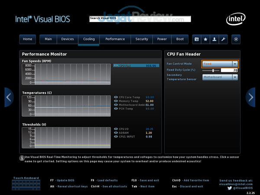Open favorites with the star icon
The width and height of the screenshot is (260, 195).
click(205, 39)
